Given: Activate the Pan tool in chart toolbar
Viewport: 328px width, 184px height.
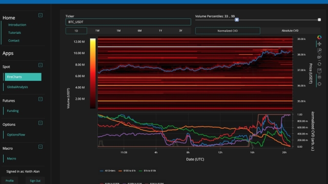Looking at the screenshot, I should coord(319,44).
